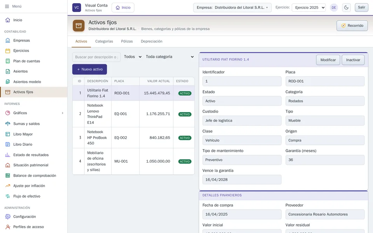
Task: Click the DESCRIPCIÓN column header
Action: pyautogui.click(x=98, y=81)
